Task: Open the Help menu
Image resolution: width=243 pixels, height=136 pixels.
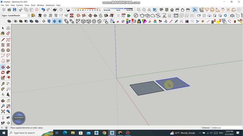Action: [x=58, y=5]
